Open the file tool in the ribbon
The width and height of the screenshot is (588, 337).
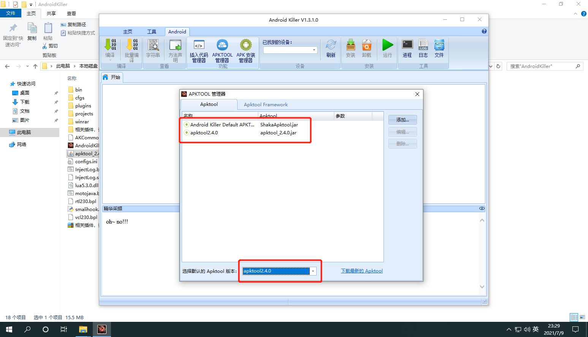pyautogui.click(x=439, y=49)
